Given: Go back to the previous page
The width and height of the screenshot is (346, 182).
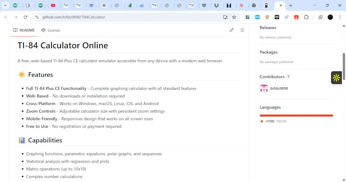Looking at the screenshot, I should (x=6, y=17).
